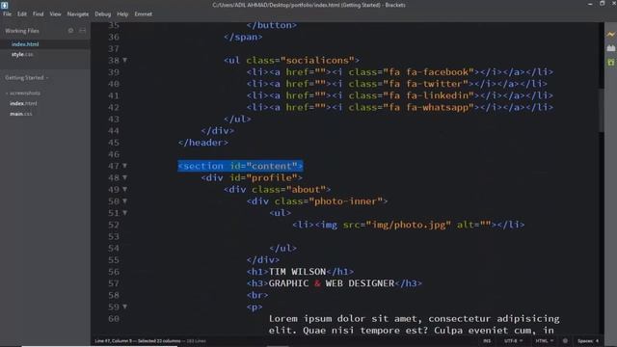This screenshot has width=617, height=347.
Task: Collapse code fold arrow on line 38
Action: pos(124,60)
